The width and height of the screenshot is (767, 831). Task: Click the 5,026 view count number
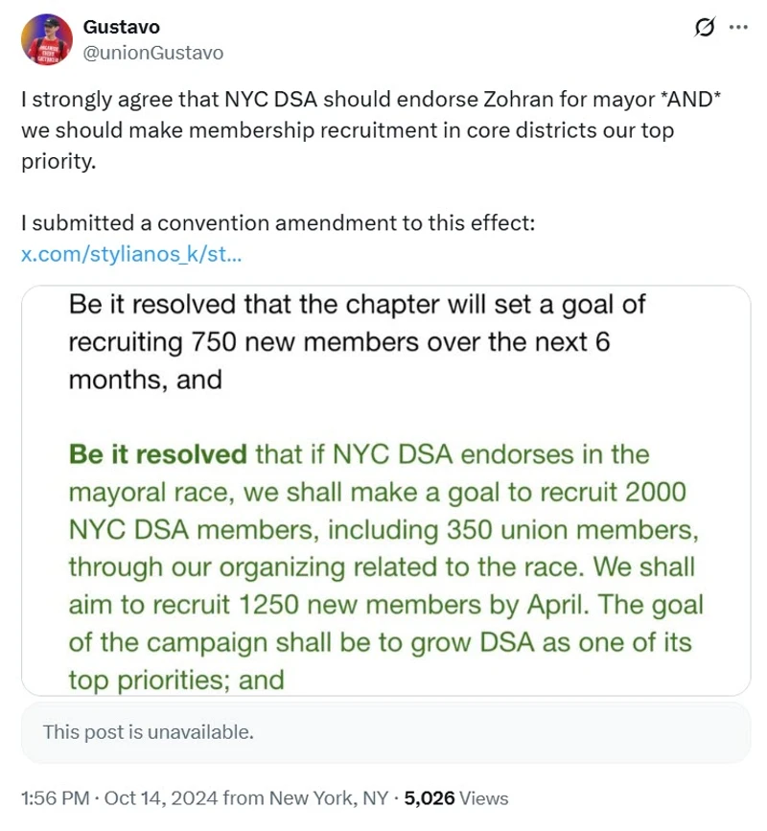pos(429,798)
